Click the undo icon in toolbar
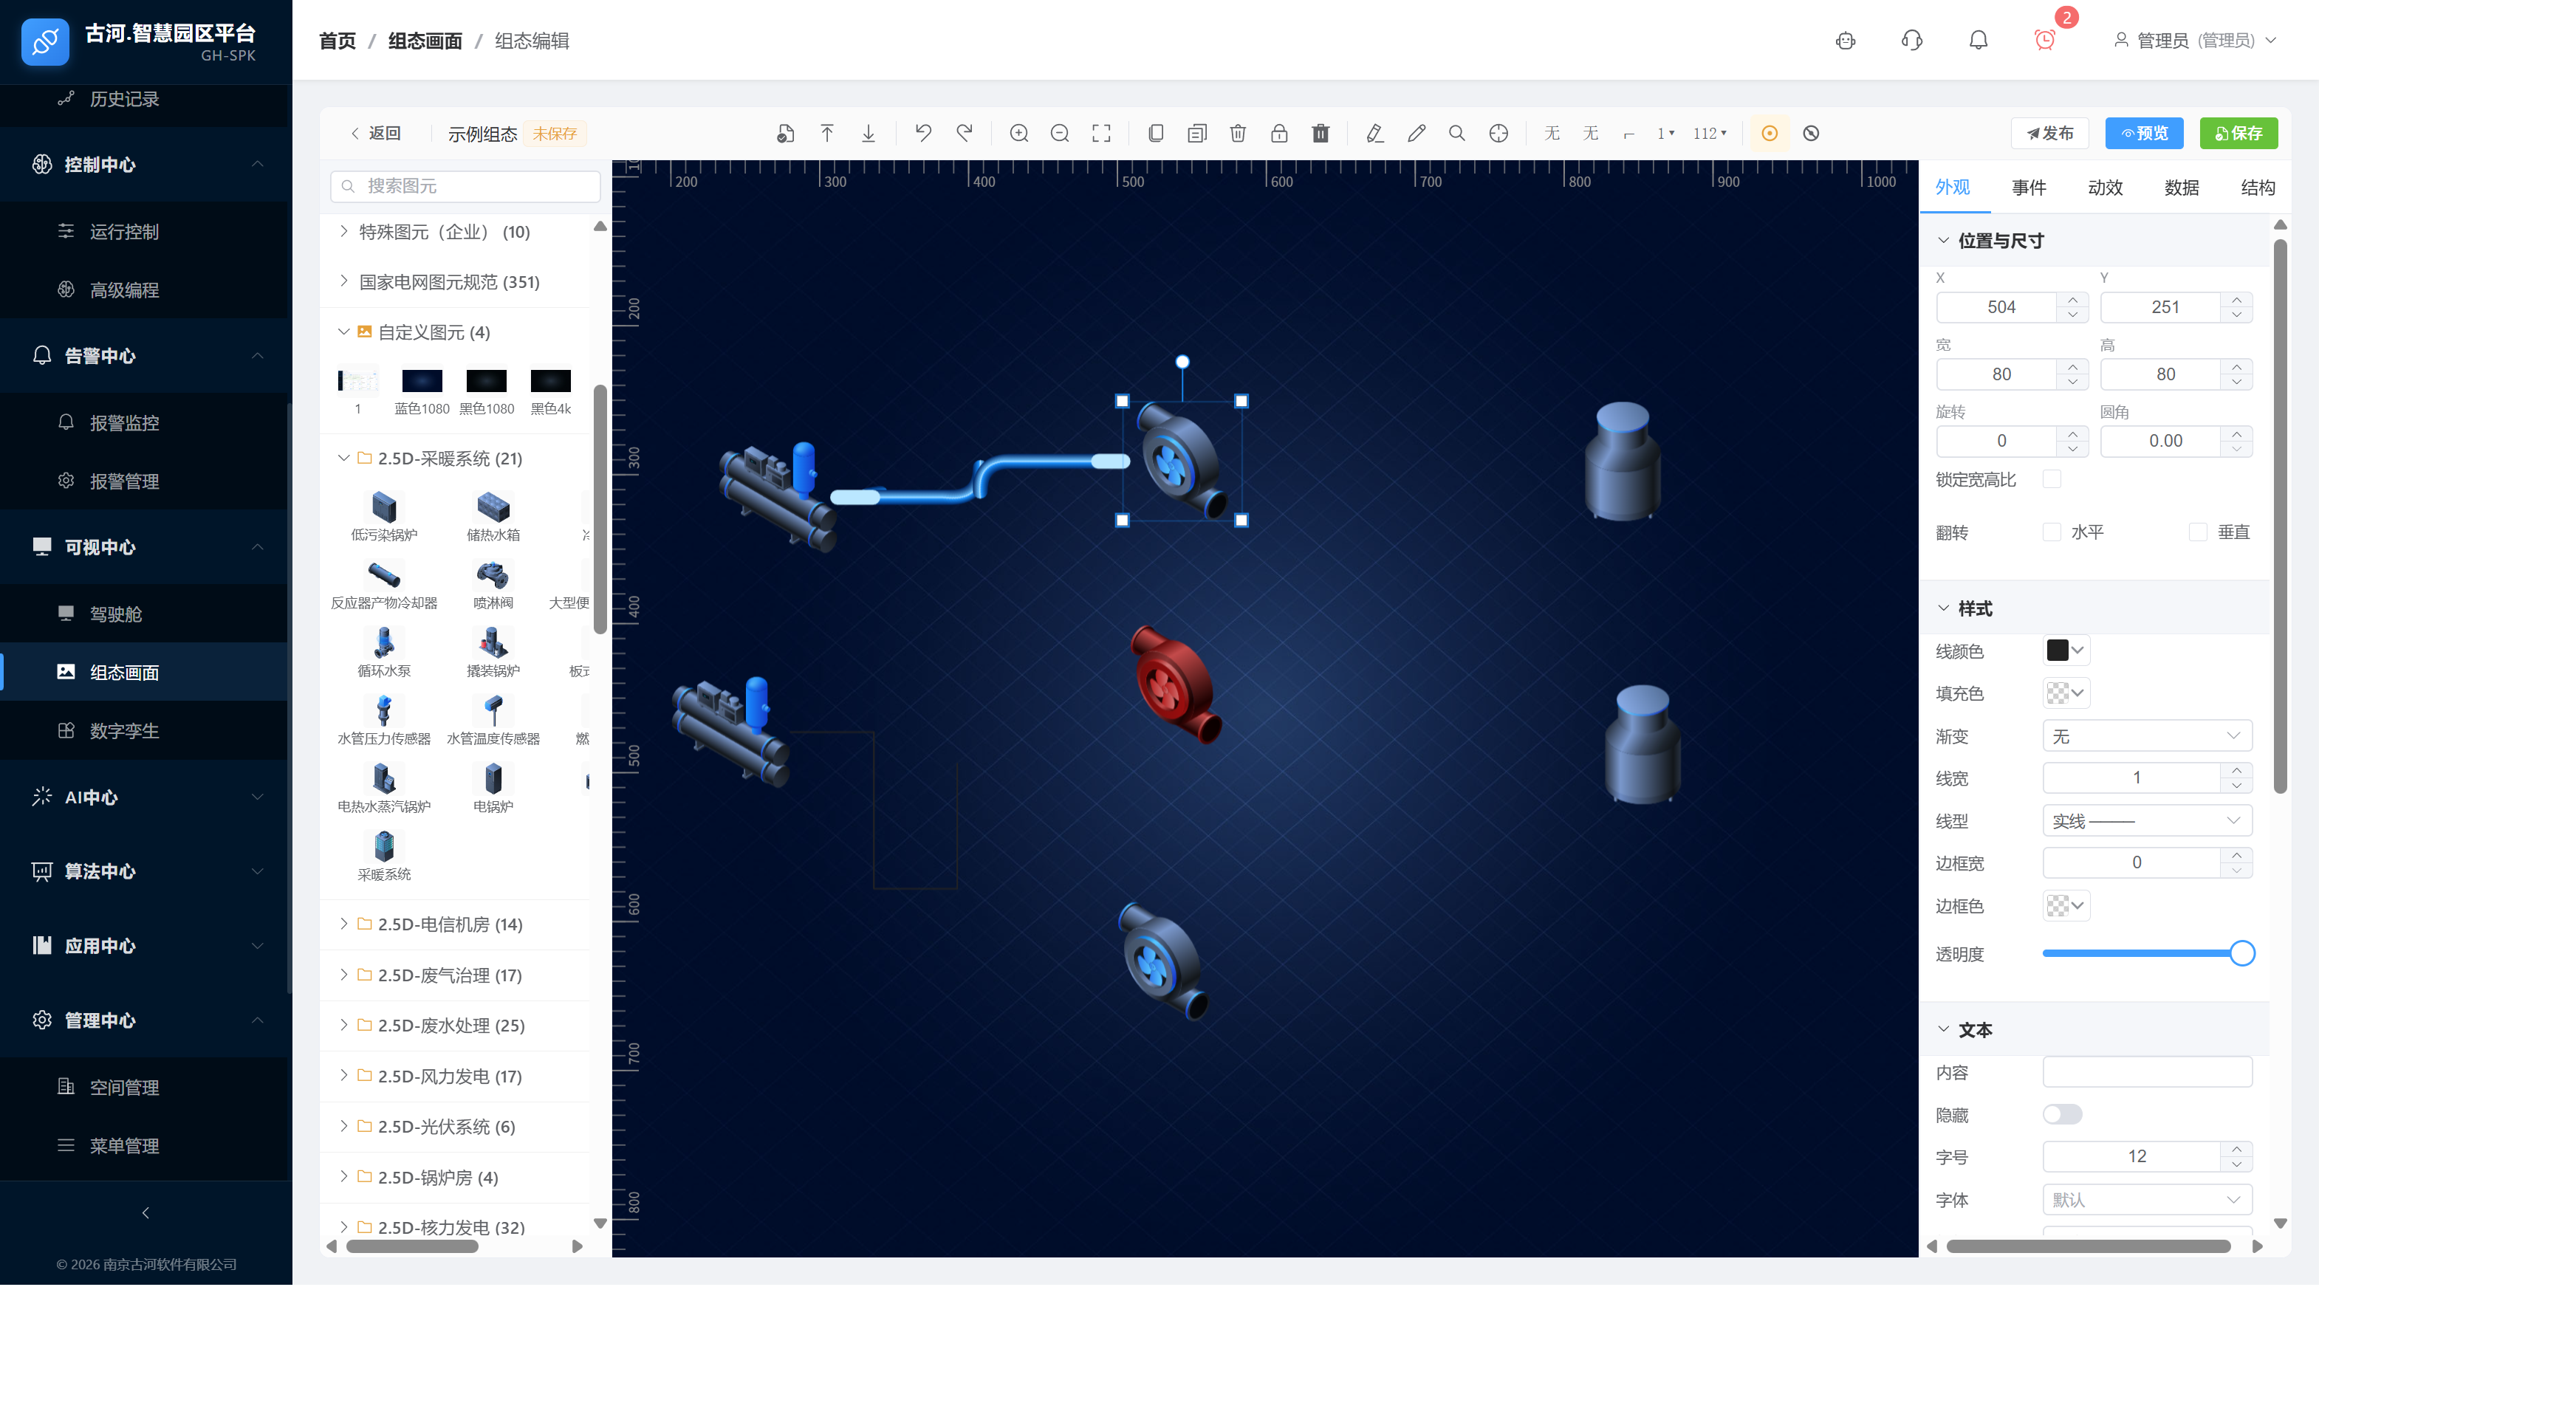2576x1428 pixels. [x=922, y=133]
